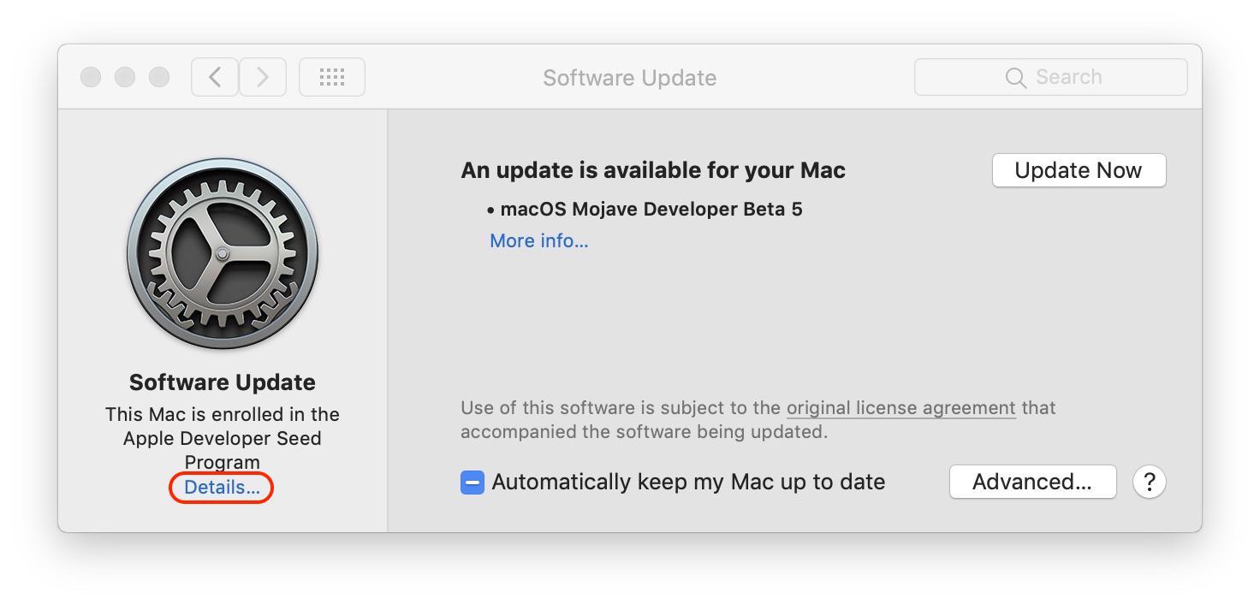This screenshot has height=604, width=1260.
Task: Select the macOS Mojave Developer Beta 5 item
Action: click(x=651, y=210)
